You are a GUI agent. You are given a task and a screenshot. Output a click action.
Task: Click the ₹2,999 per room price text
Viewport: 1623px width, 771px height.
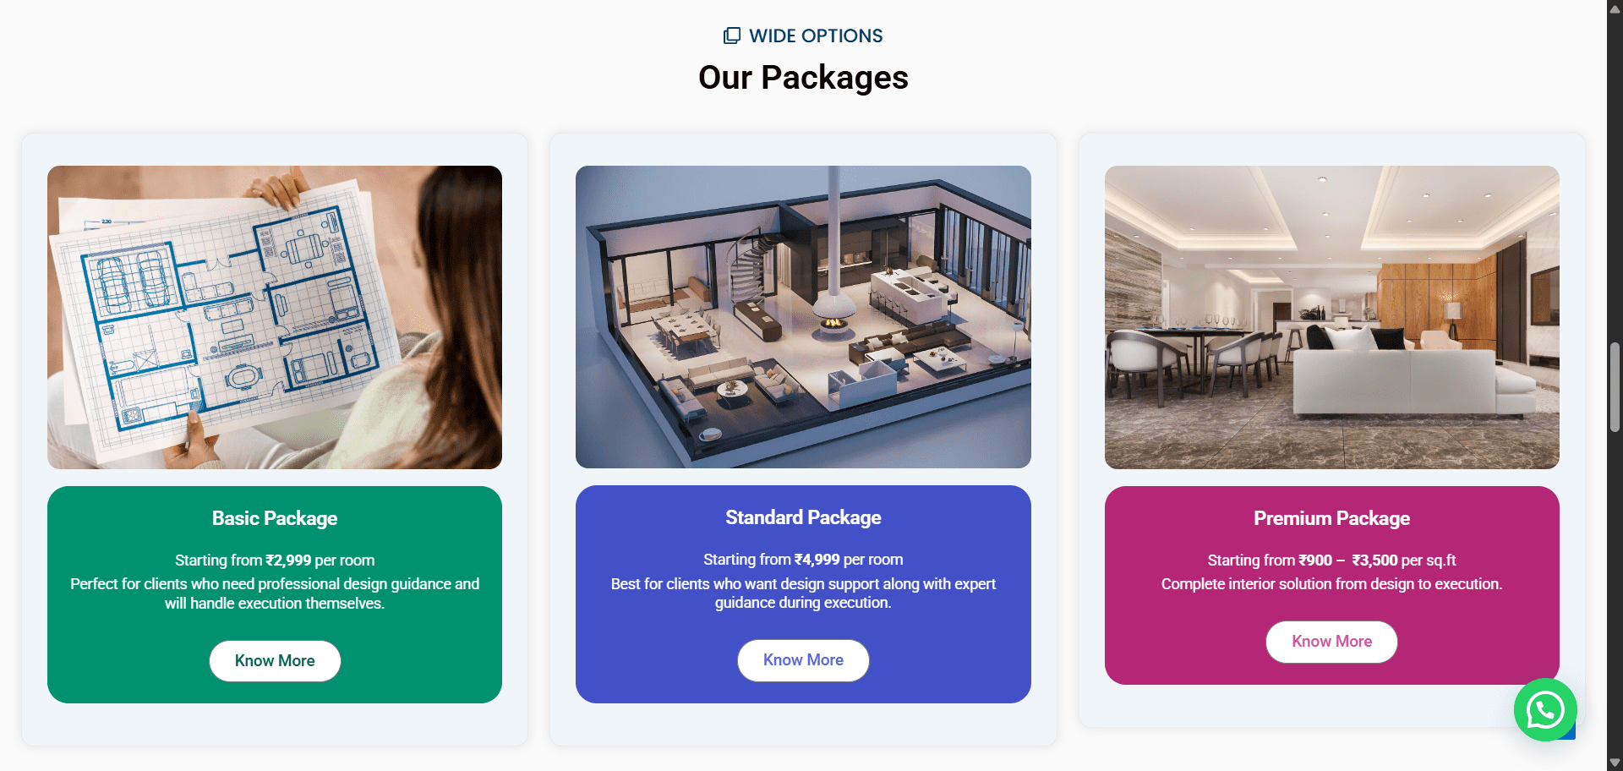320,560
